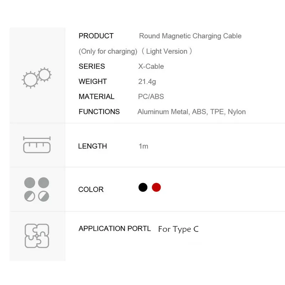
Task: Click the larger gear on left
Action: tap(30, 80)
